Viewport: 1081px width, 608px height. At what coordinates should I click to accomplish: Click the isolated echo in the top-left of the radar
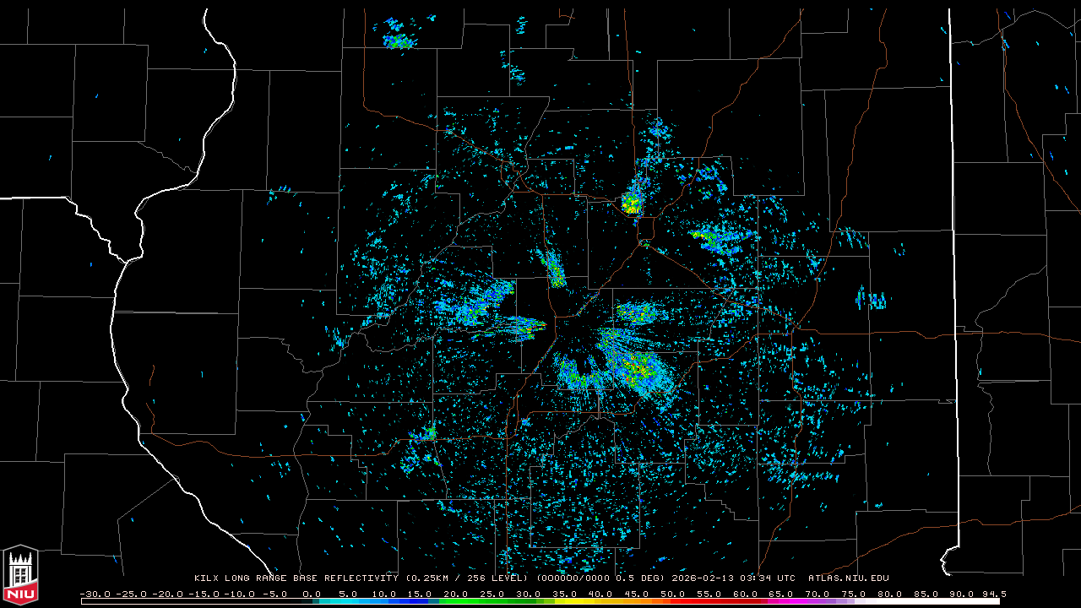click(x=398, y=36)
